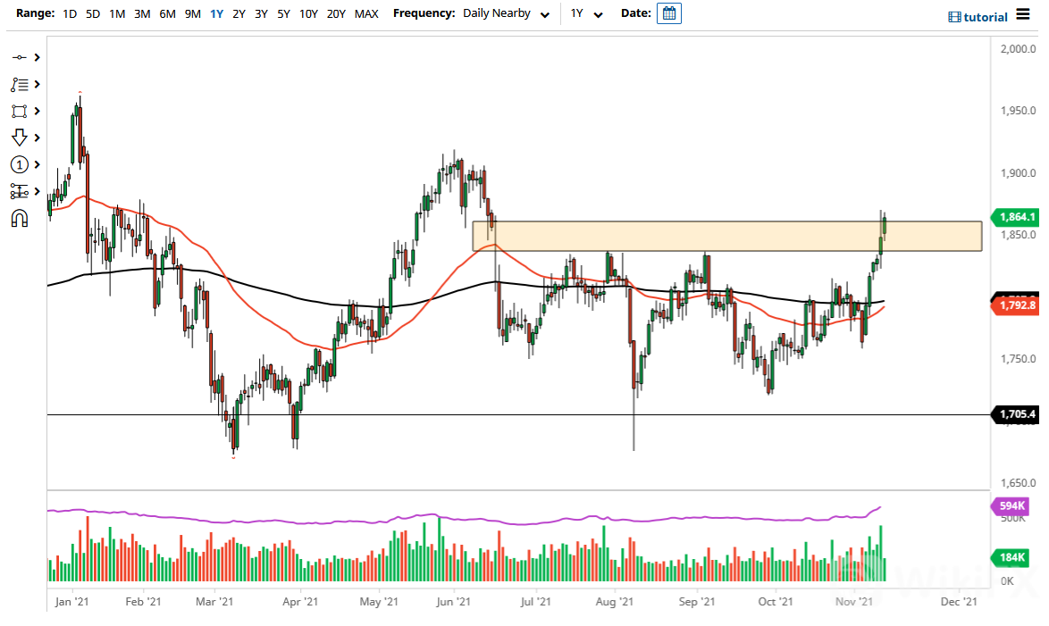Open the 1Y period dropdown
This screenshot has width=1049, height=626.
tap(587, 14)
